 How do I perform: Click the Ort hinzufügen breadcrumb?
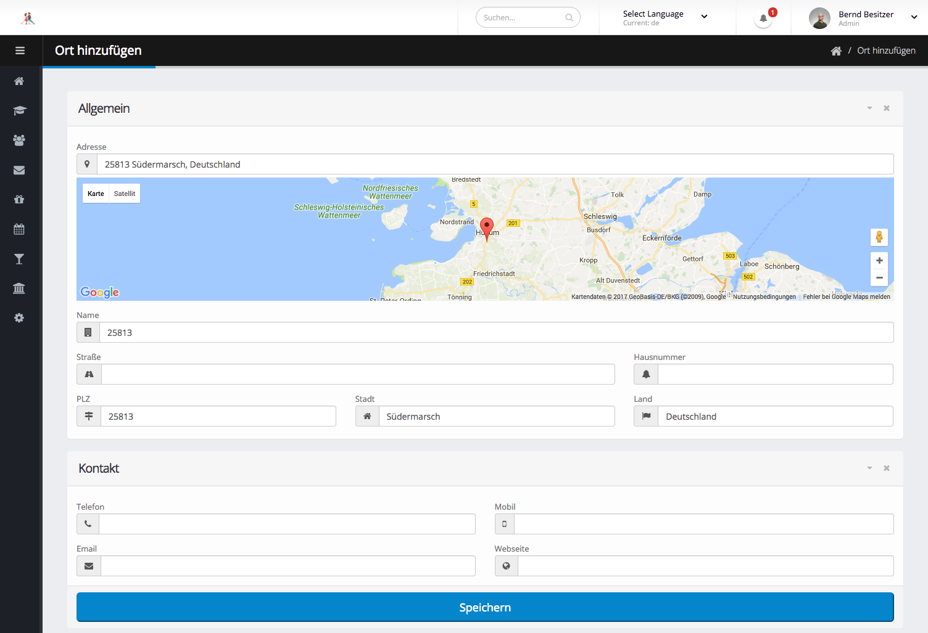886,51
